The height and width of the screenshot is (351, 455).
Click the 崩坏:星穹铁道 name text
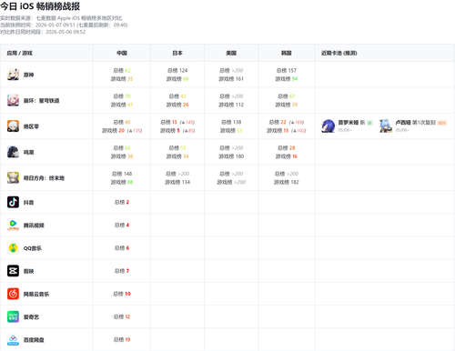tap(42, 101)
